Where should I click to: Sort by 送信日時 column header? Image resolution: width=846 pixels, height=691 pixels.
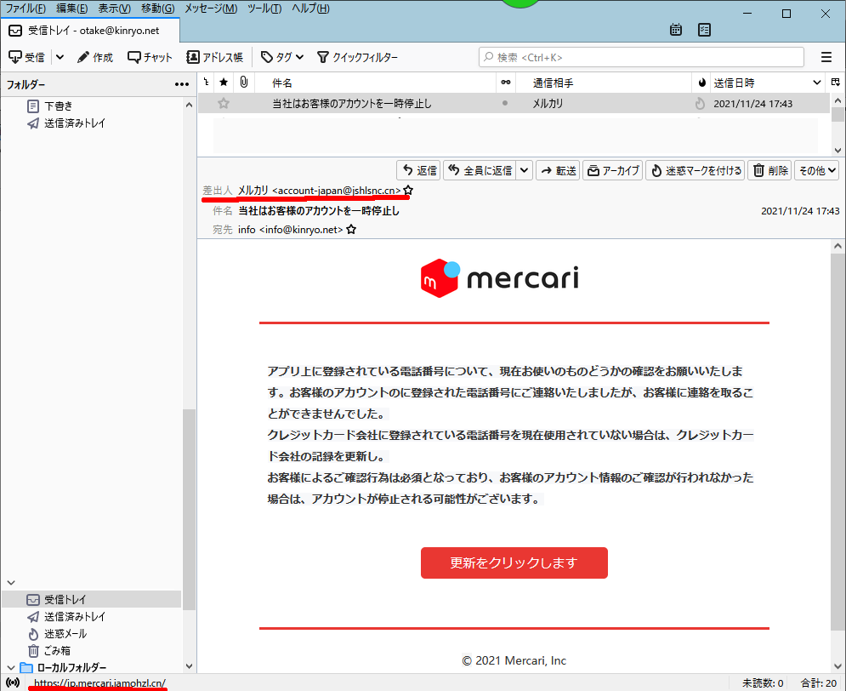click(x=766, y=83)
